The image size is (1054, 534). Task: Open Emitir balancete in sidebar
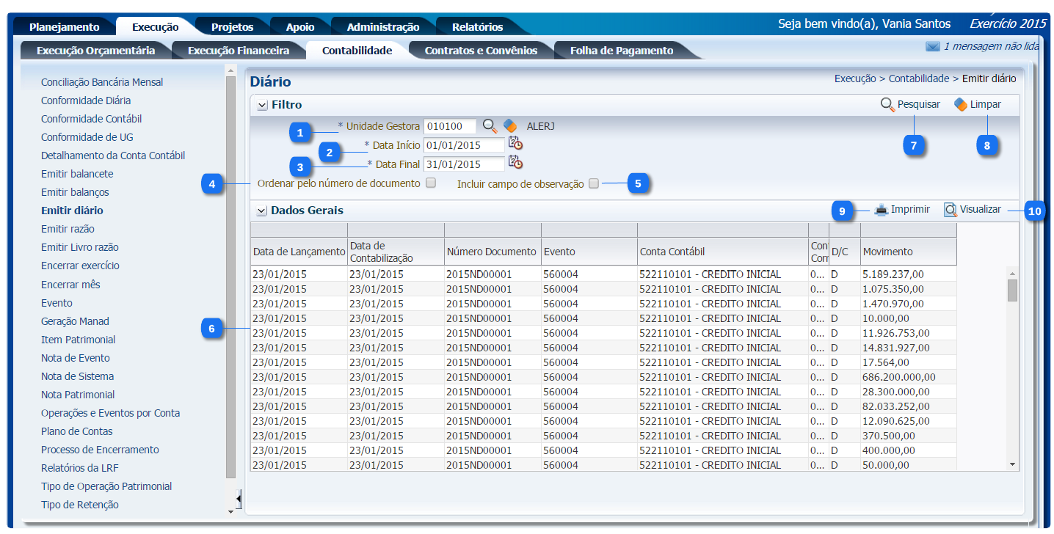(x=77, y=174)
